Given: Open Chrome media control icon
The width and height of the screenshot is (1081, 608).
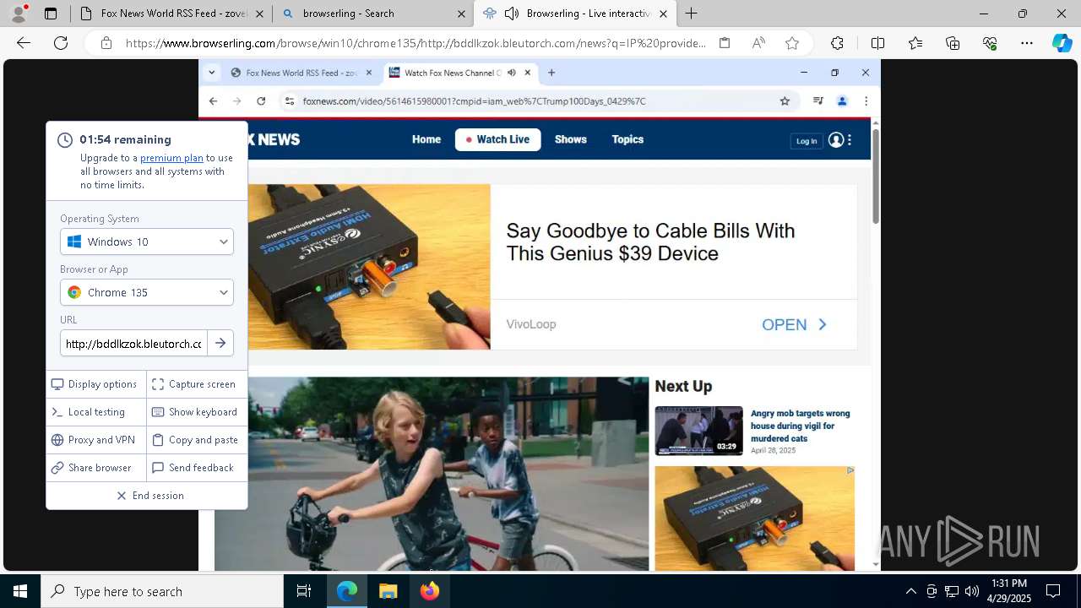Looking at the screenshot, I should point(818,101).
